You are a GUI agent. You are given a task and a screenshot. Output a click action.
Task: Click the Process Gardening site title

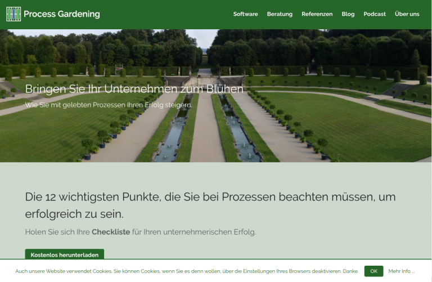click(61, 14)
